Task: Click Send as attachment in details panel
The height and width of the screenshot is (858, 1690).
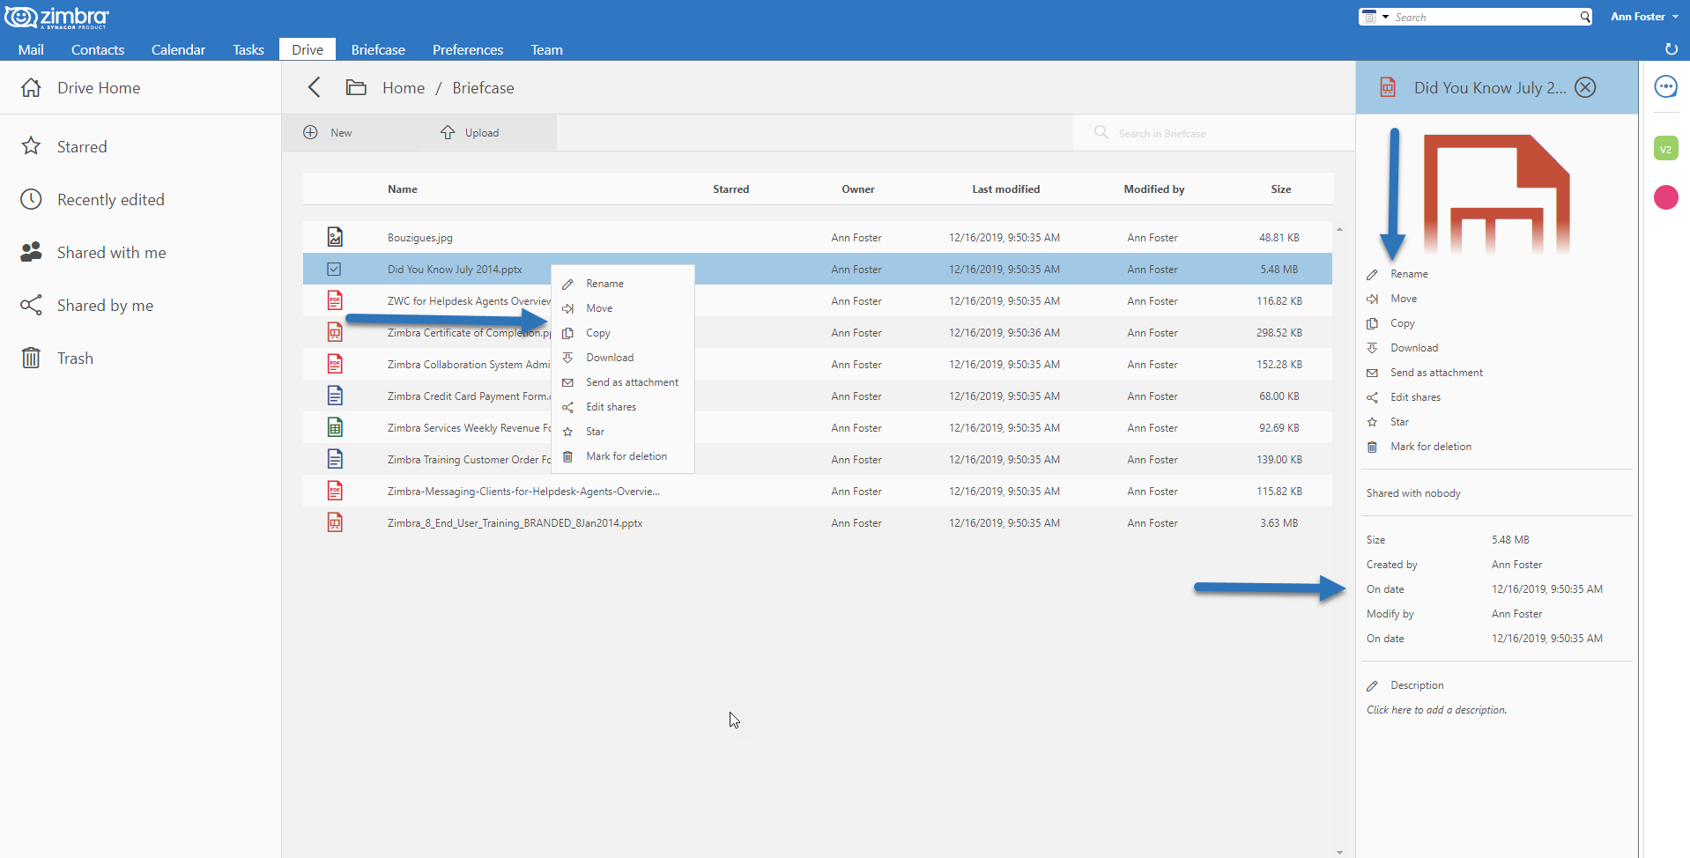Action: pyautogui.click(x=1436, y=373)
